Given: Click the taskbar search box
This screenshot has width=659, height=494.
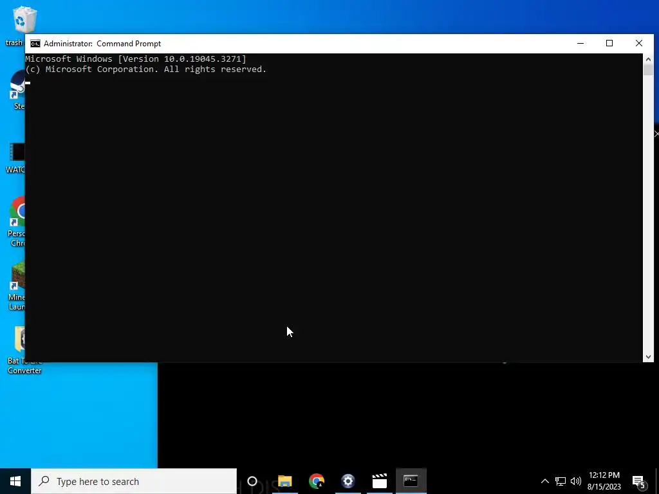Looking at the screenshot, I should tap(134, 481).
